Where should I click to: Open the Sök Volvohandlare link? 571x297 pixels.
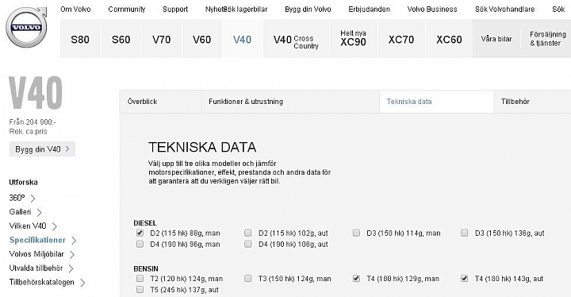(504, 10)
